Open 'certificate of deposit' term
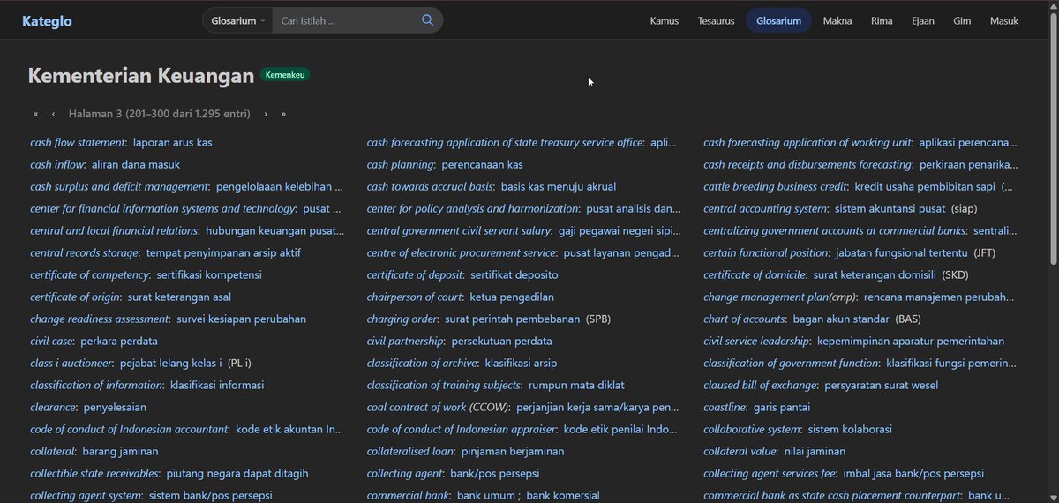Viewport: 1059px width, 503px height. (x=415, y=274)
